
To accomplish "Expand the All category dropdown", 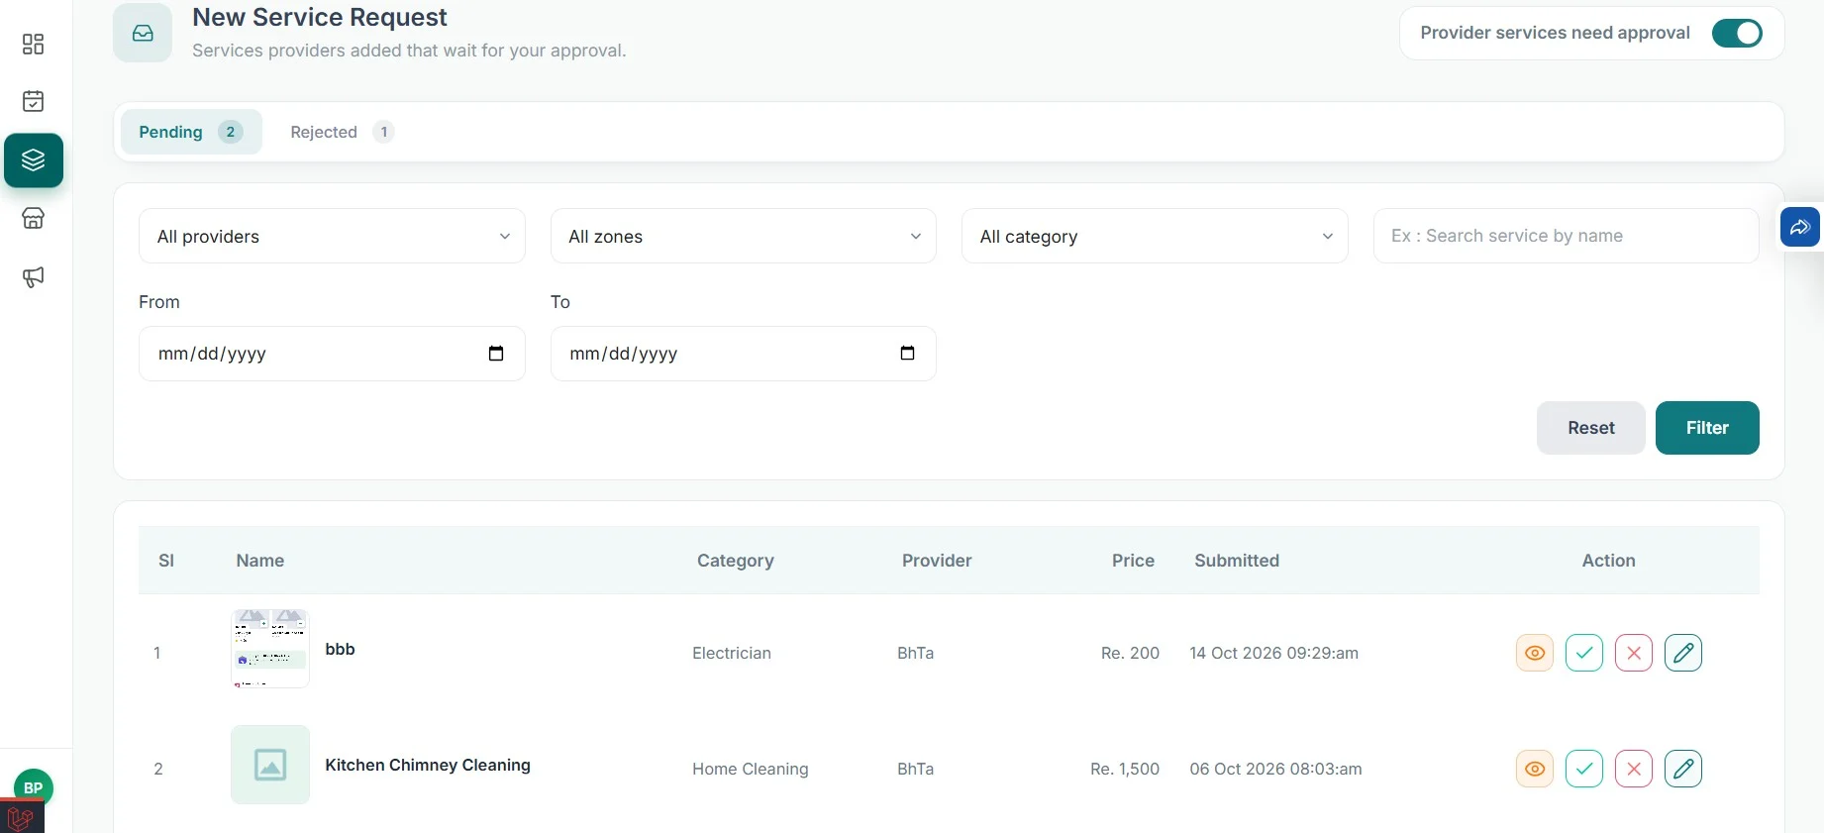I will 1155,236.
